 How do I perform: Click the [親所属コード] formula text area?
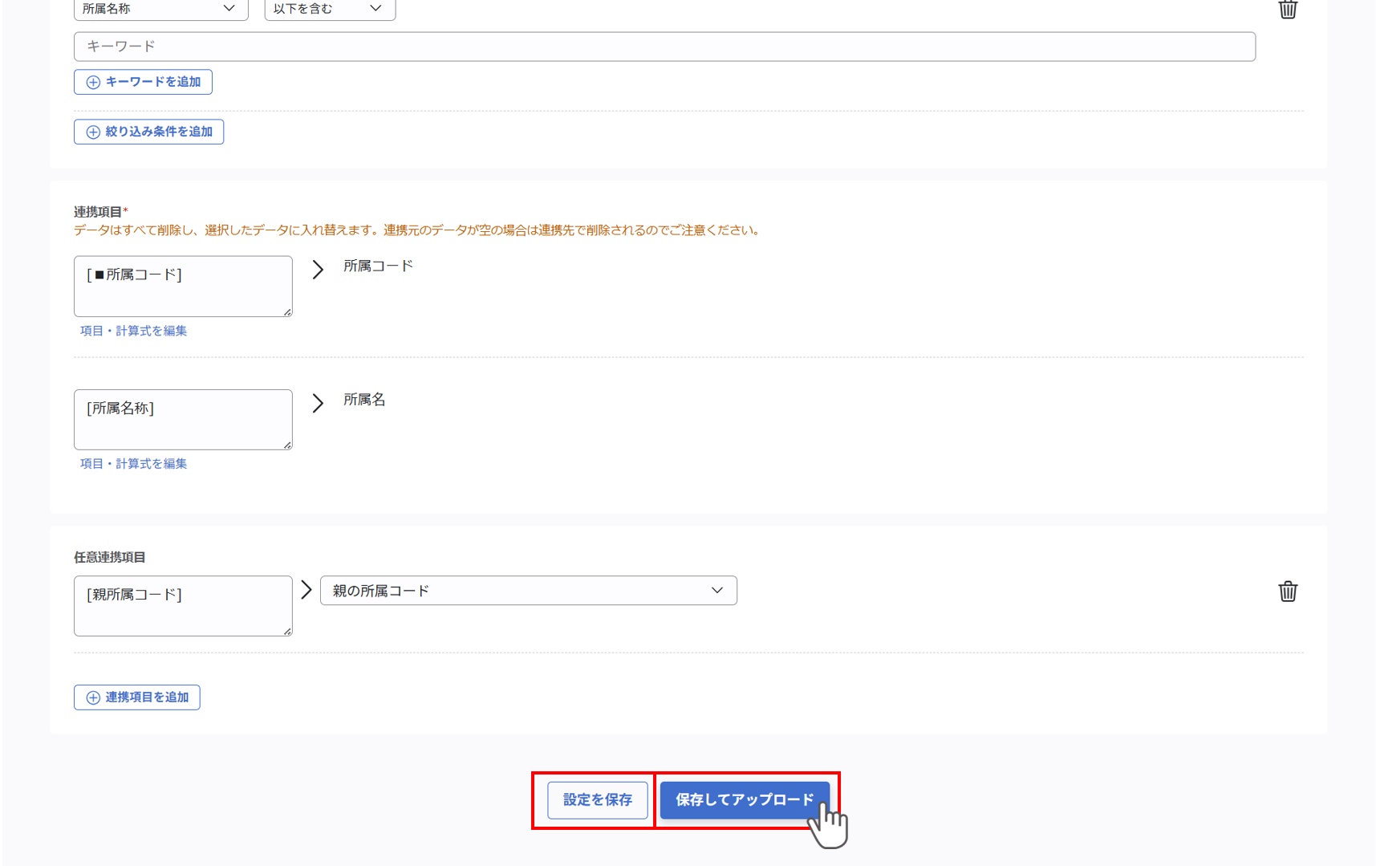pyautogui.click(x=183, y=606)
